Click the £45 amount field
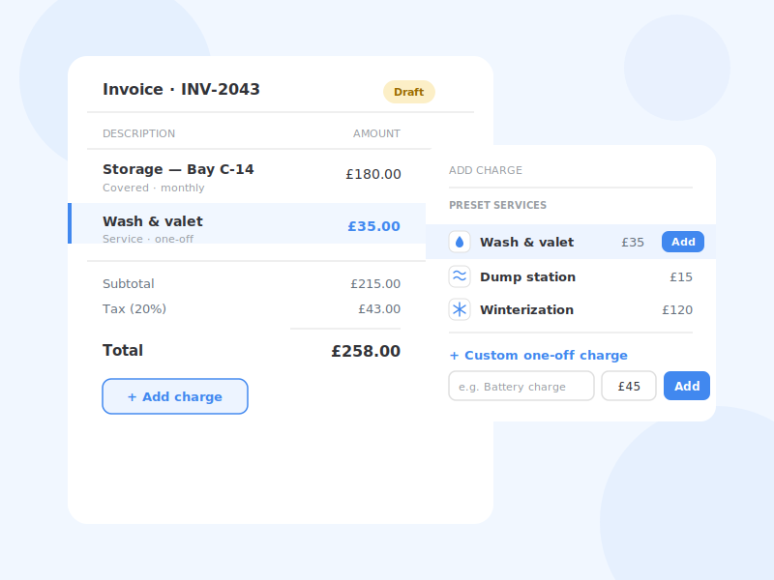This screenshot has width=774, height=580. coord(628,386)
